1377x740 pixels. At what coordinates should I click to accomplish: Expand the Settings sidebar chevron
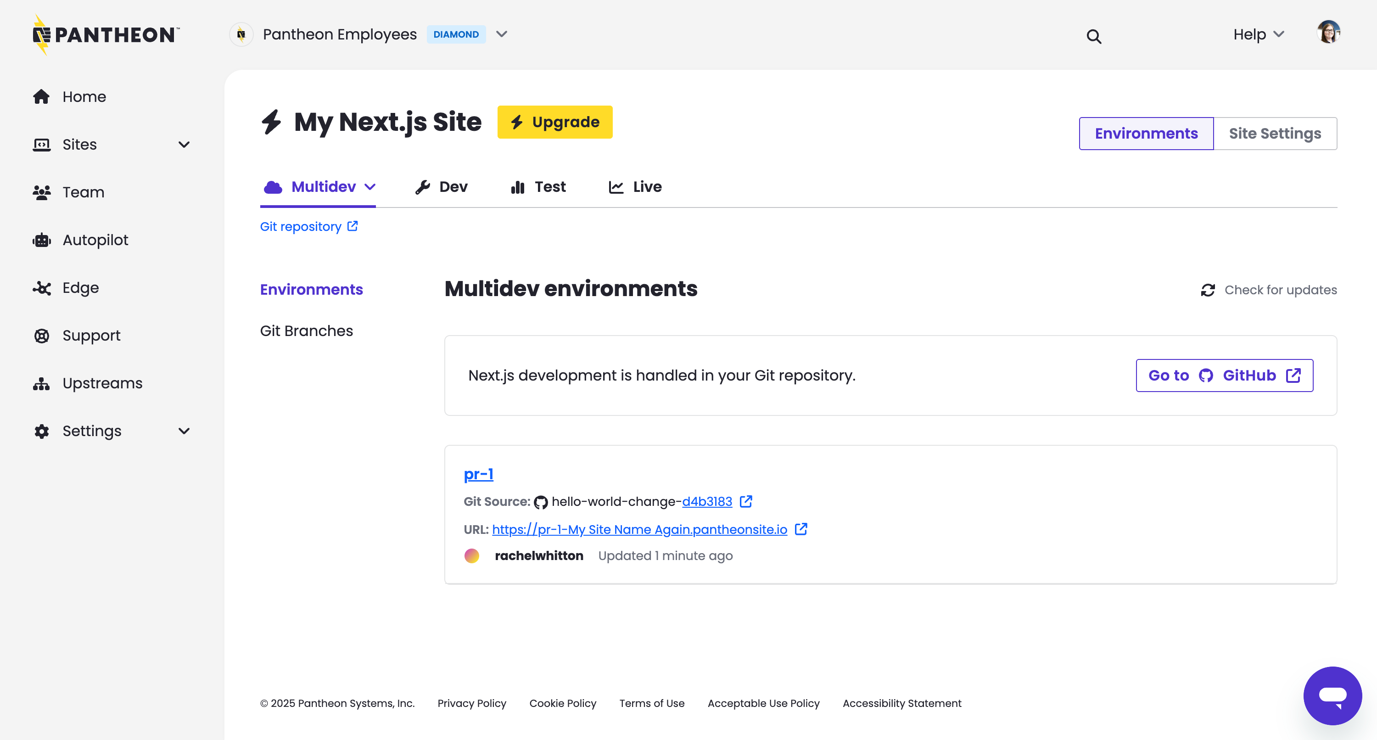pyautogui.click(x=184, y=431)
